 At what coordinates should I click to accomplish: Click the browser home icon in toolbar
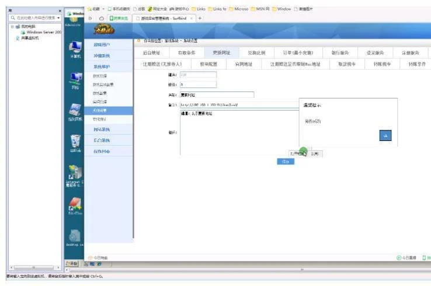click(x=100, y=18)
